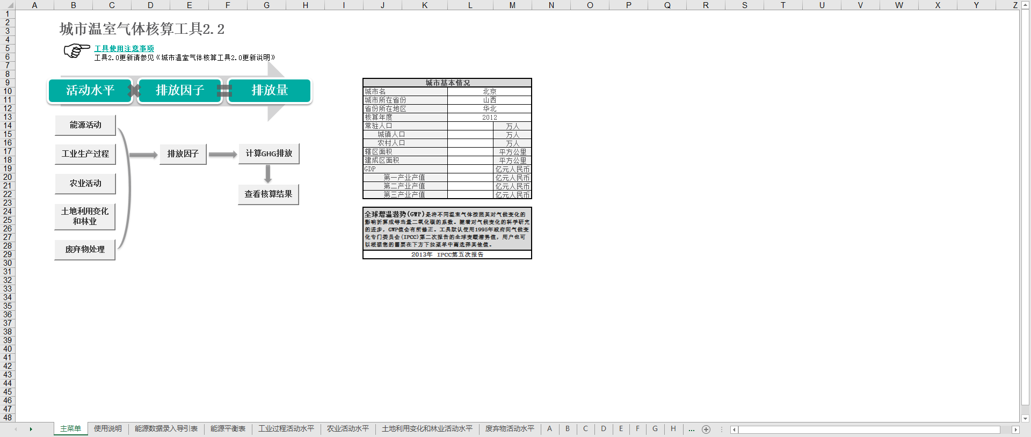Open the 能源平衡表 sheet tab
The width and height of the screenshot is (1031, 437).
(228, 429)
